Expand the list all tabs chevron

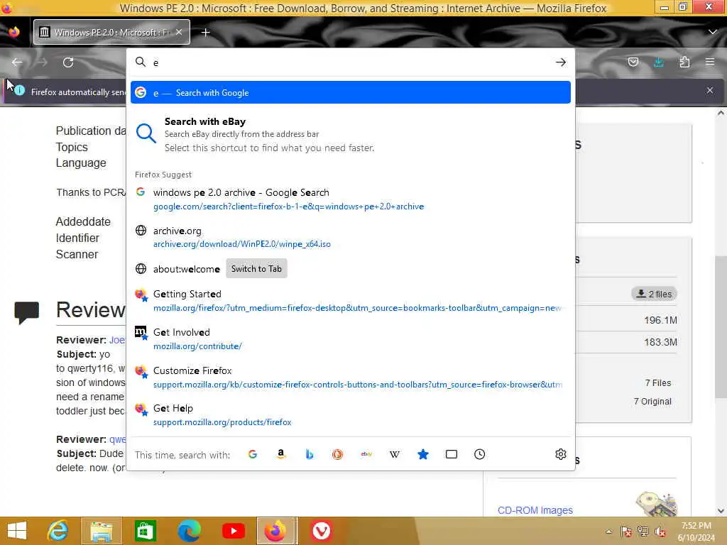[x=713, y=32]
